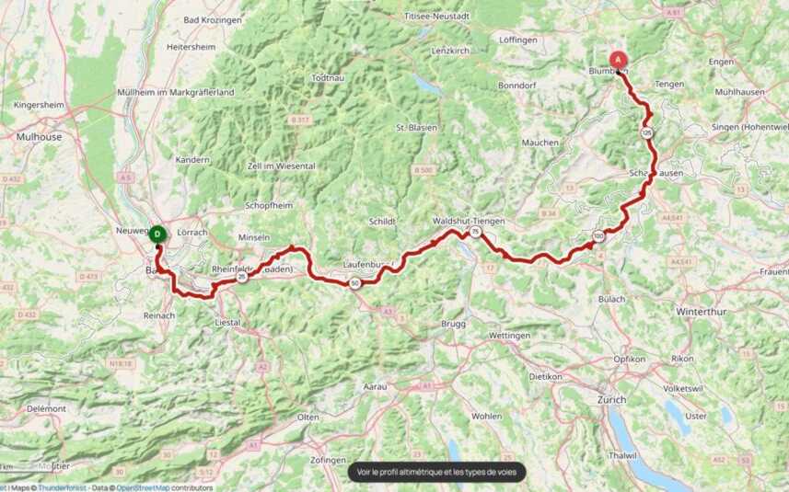Select the 100 km distance marker
The image size is (789, 492).
[598, 235]
